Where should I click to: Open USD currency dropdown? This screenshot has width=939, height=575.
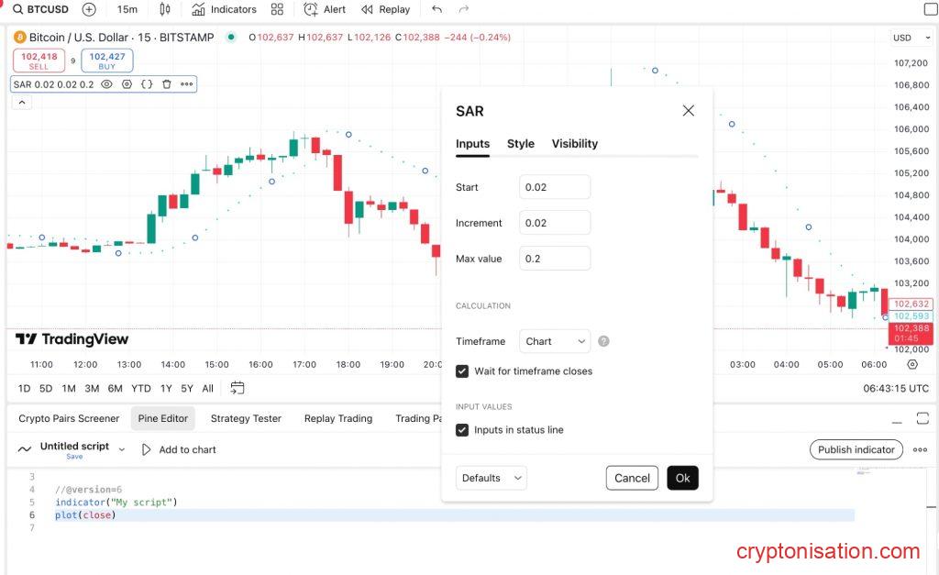pos(911,37)
